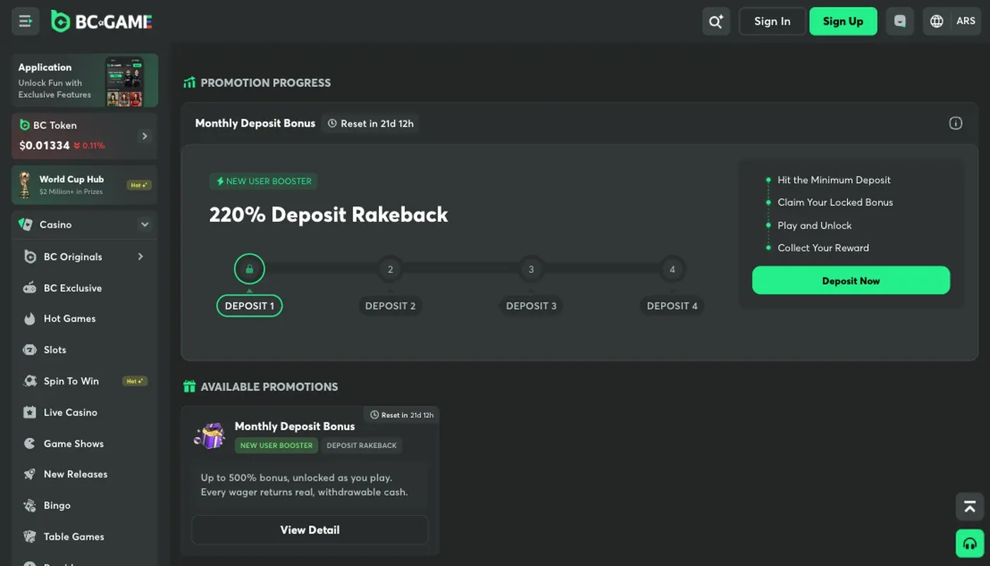Open Slots in sidebar

tap(85, 350)
